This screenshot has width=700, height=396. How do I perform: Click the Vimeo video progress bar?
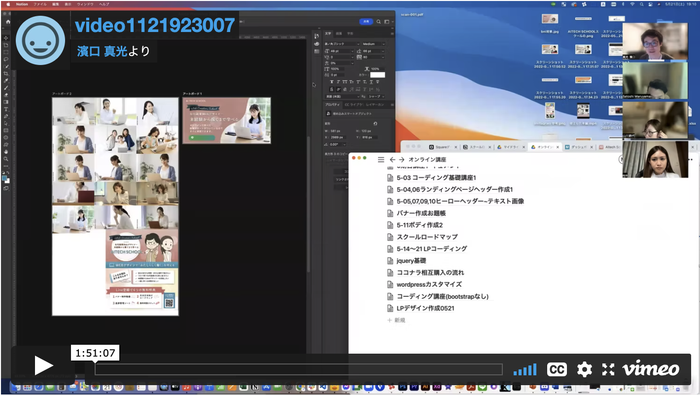click(299, 369)
